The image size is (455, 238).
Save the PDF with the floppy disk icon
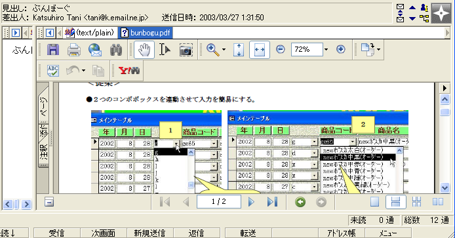click(x=53, y=50)
